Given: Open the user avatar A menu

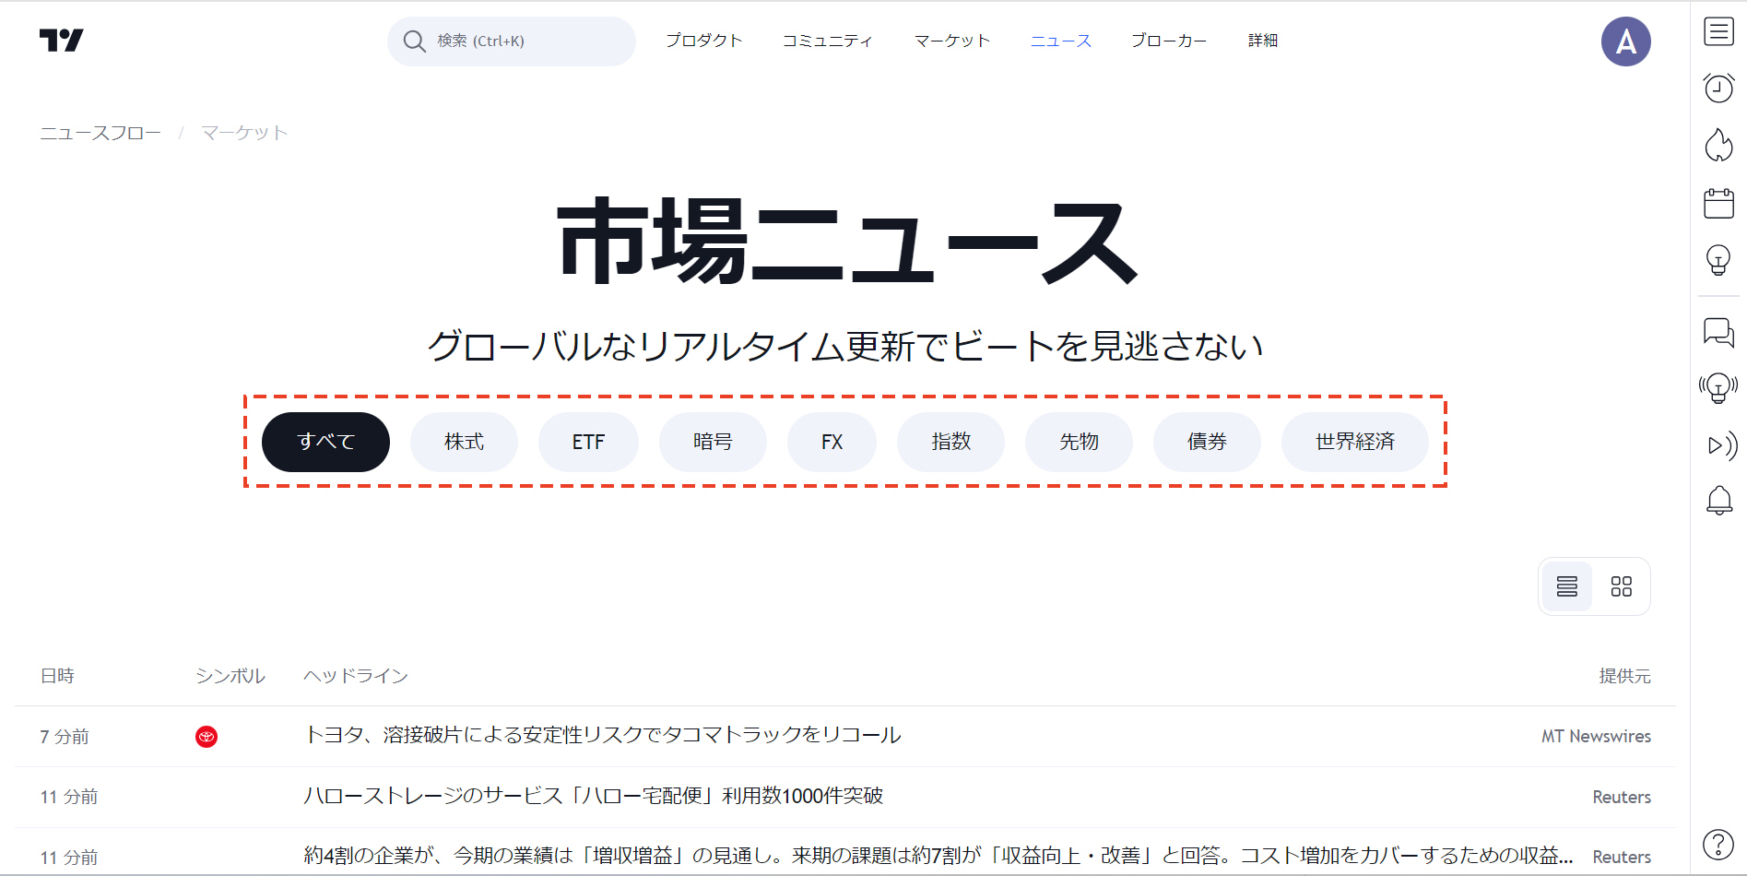Looking at the screenshot, I should tap(1625, 41).
